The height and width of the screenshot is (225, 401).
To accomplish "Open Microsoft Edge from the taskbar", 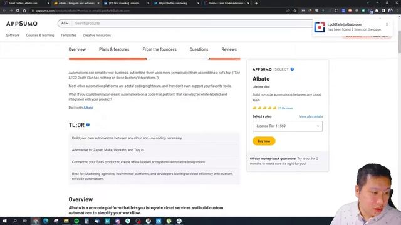I will [46, 221].
